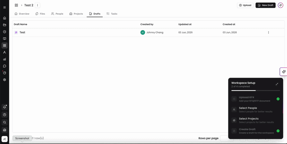Open the floating sparkle assistant side tab
The height and width of the screenshot is (144, 287).
(283, 71)
